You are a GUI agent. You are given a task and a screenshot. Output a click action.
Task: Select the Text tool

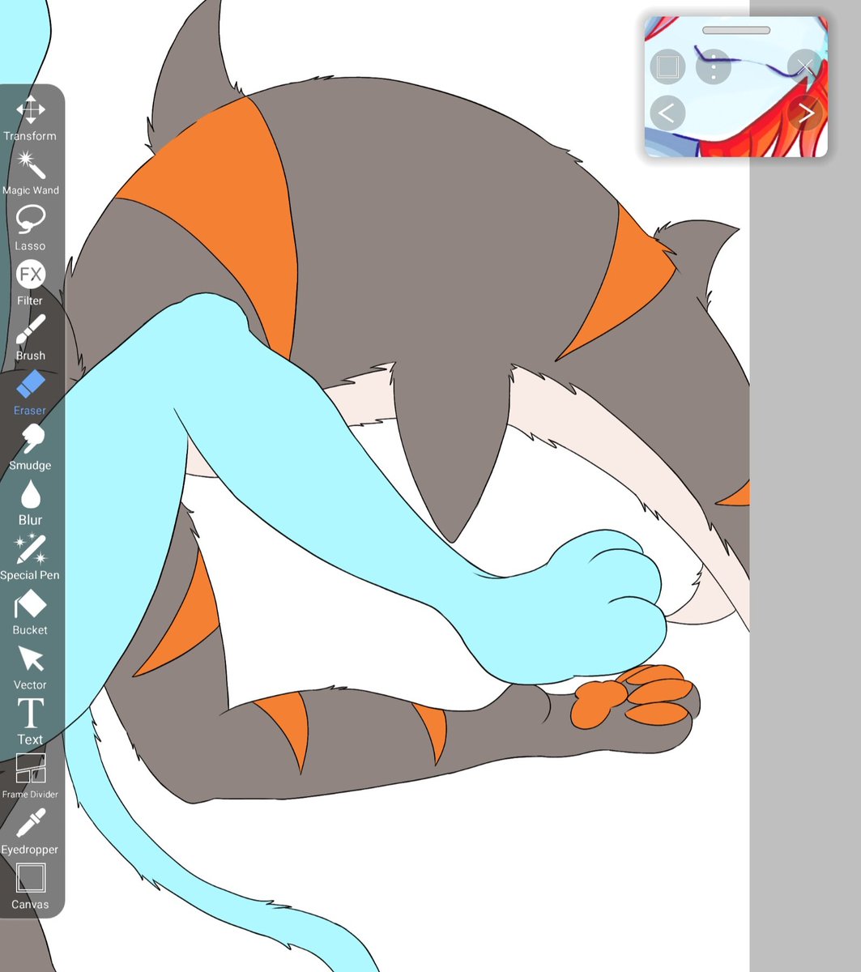[x=31, y=722]
